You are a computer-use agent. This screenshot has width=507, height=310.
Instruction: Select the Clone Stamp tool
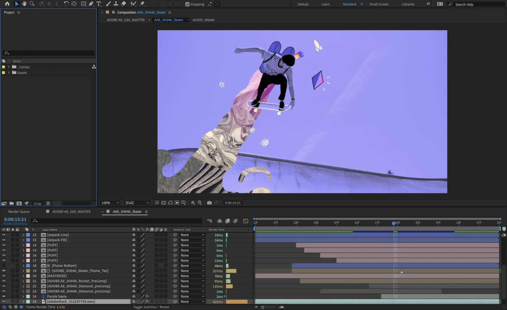tap(116, 4)
